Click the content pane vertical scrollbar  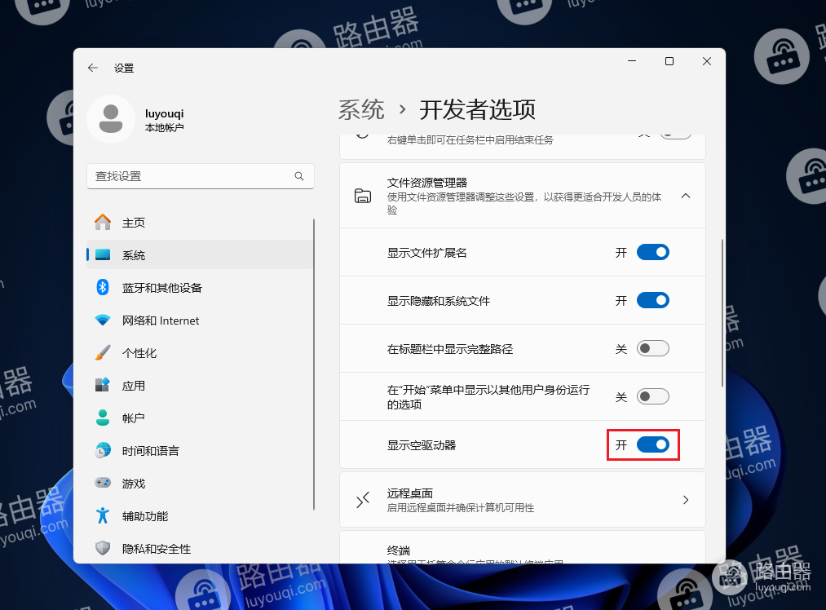pyautogui.click(x=722, y=313)
